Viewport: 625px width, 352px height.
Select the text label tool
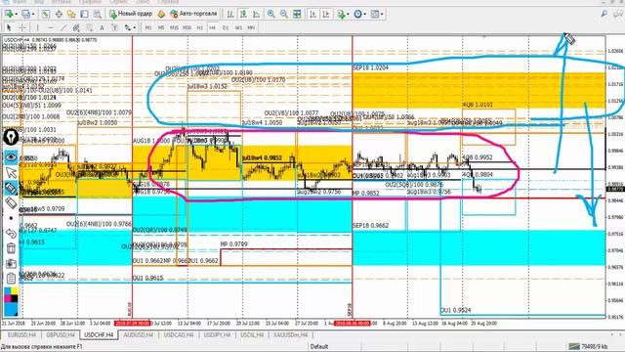click(114, 27)
